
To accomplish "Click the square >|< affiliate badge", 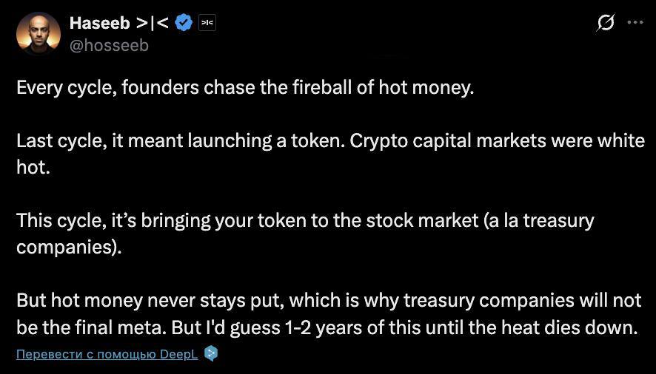I will click(207, 23).
